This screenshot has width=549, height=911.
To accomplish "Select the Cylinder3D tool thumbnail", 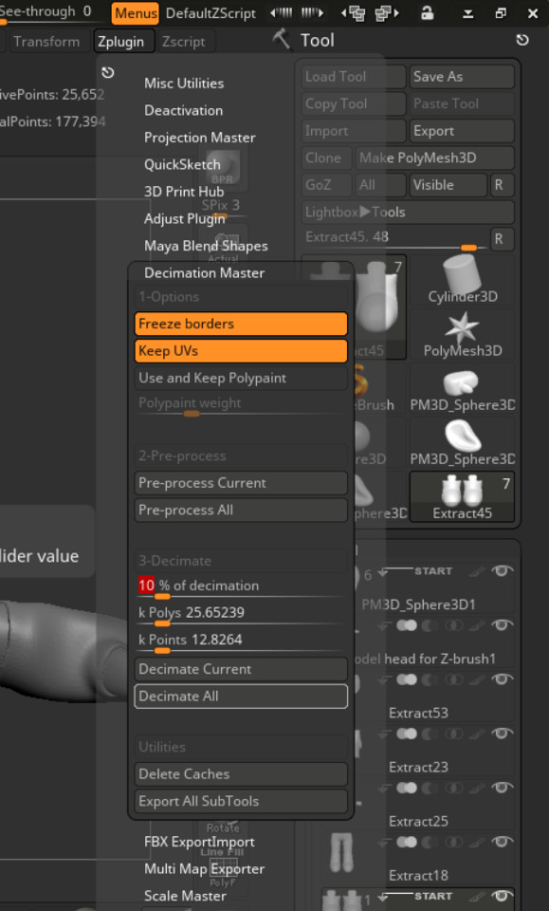I will point(462,281).
